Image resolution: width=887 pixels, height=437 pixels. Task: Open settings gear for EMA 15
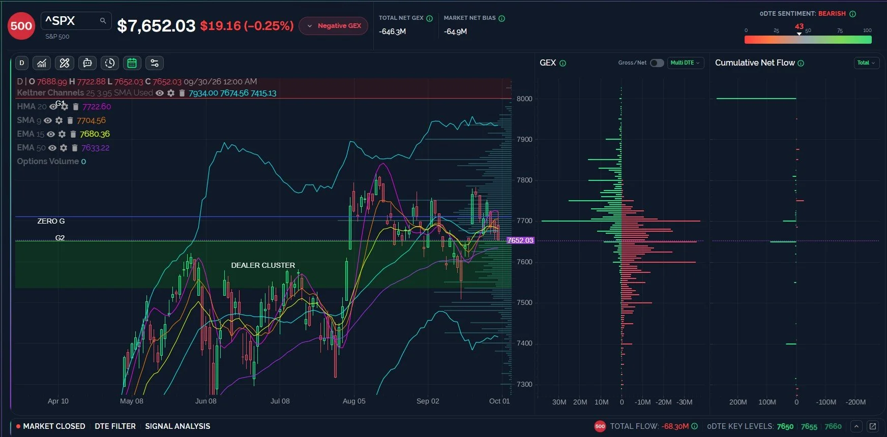click(62, 134)
